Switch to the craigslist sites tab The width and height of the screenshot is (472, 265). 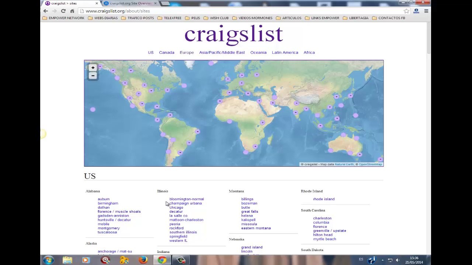coord(70,3)
